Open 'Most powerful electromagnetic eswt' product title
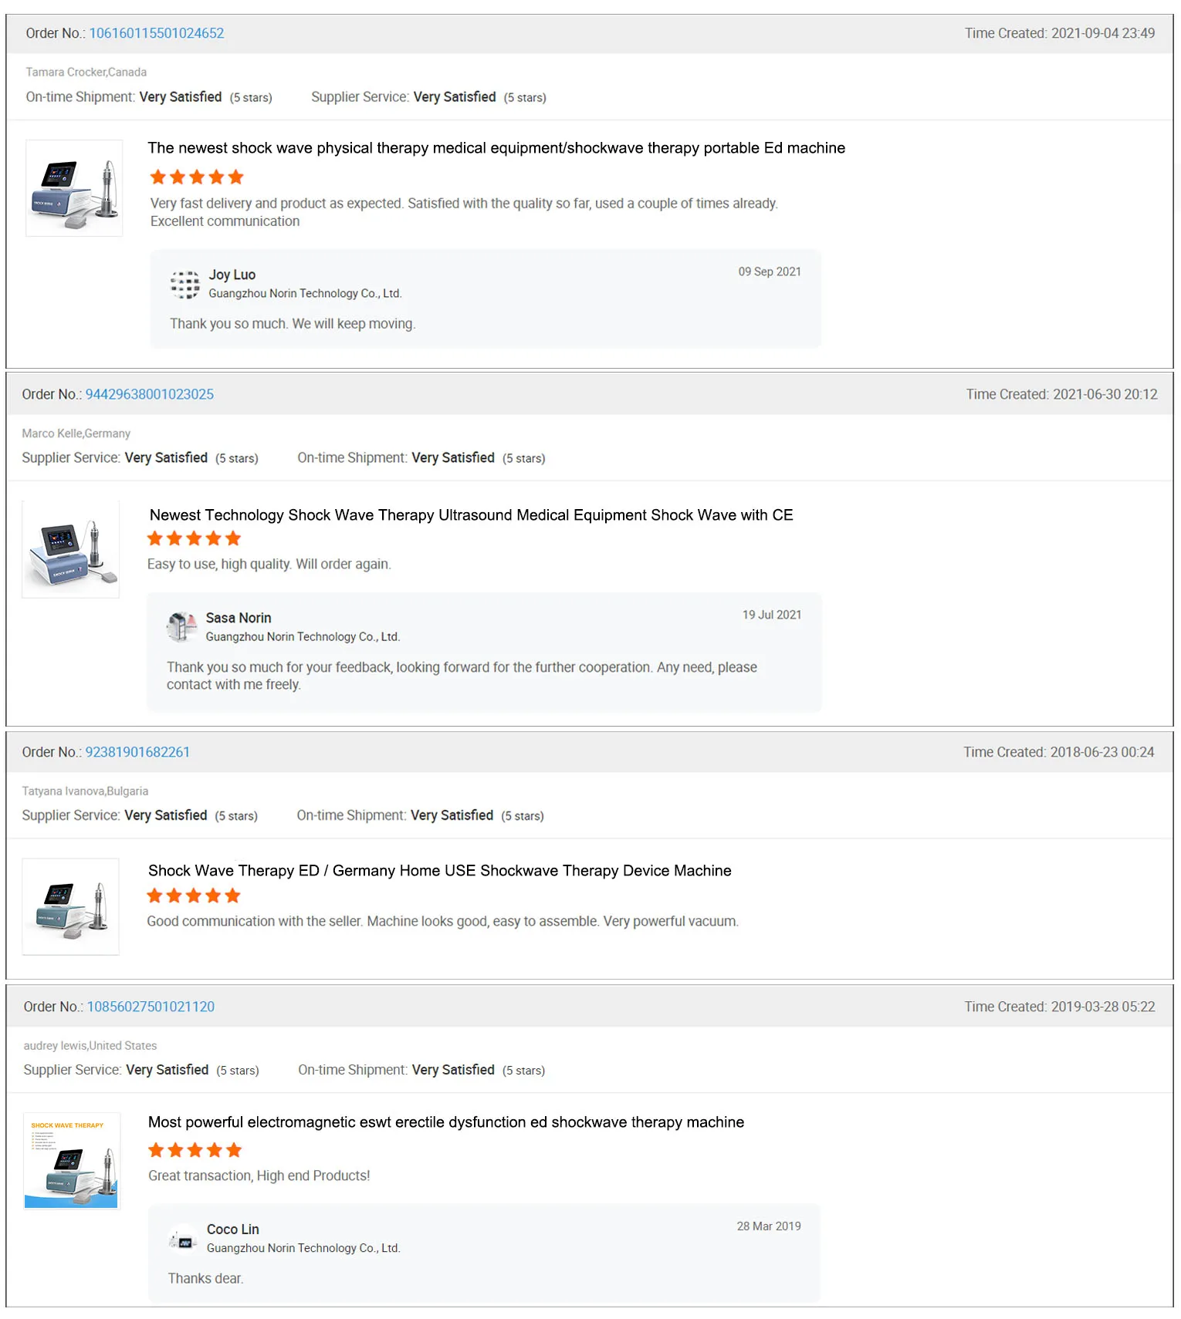The image size is (1181, 1319). point(446,1122)
